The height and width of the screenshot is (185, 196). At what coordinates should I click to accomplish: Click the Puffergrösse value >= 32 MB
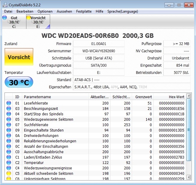coord(177,44)
